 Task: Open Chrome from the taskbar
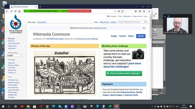47,106
